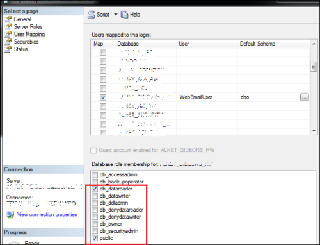
Task: Enable db_ddladmin role checkbox
Action: (95, 203)
